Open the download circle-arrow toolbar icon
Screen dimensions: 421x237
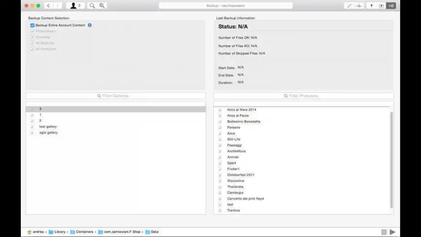[x=381, y=6]
